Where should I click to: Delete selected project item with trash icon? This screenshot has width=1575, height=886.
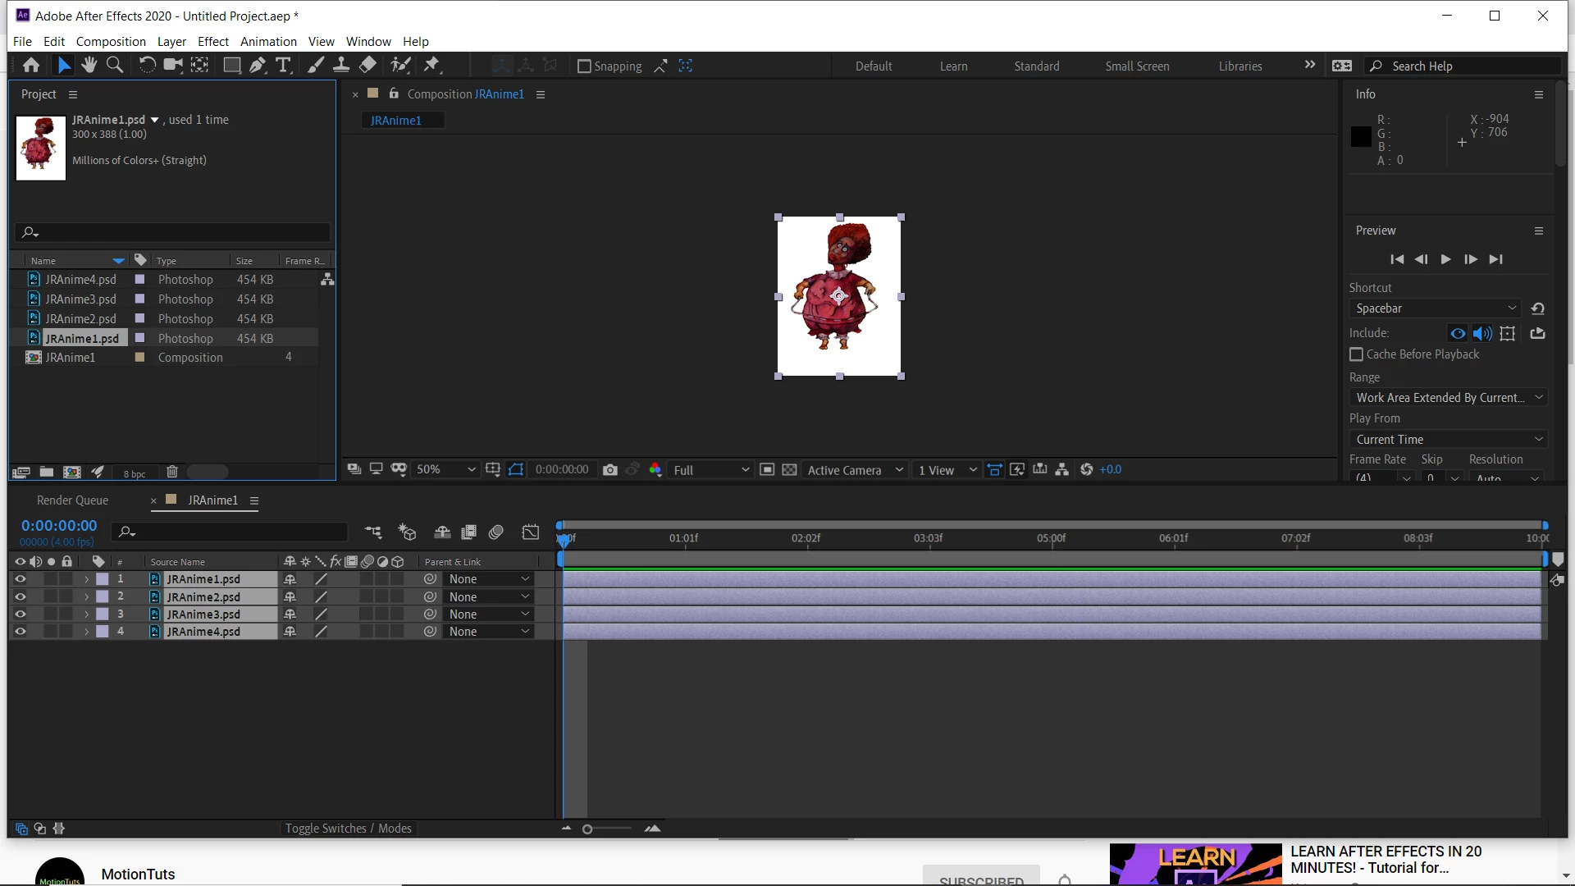172,473
